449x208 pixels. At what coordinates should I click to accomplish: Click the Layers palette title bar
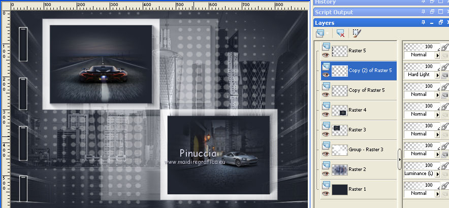(381, 23)
